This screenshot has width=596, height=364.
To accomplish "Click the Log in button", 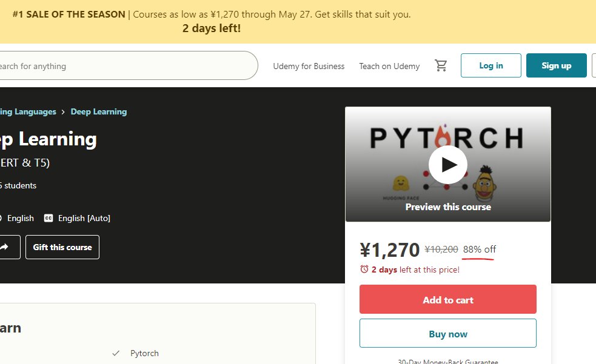I will coord(491,65).
